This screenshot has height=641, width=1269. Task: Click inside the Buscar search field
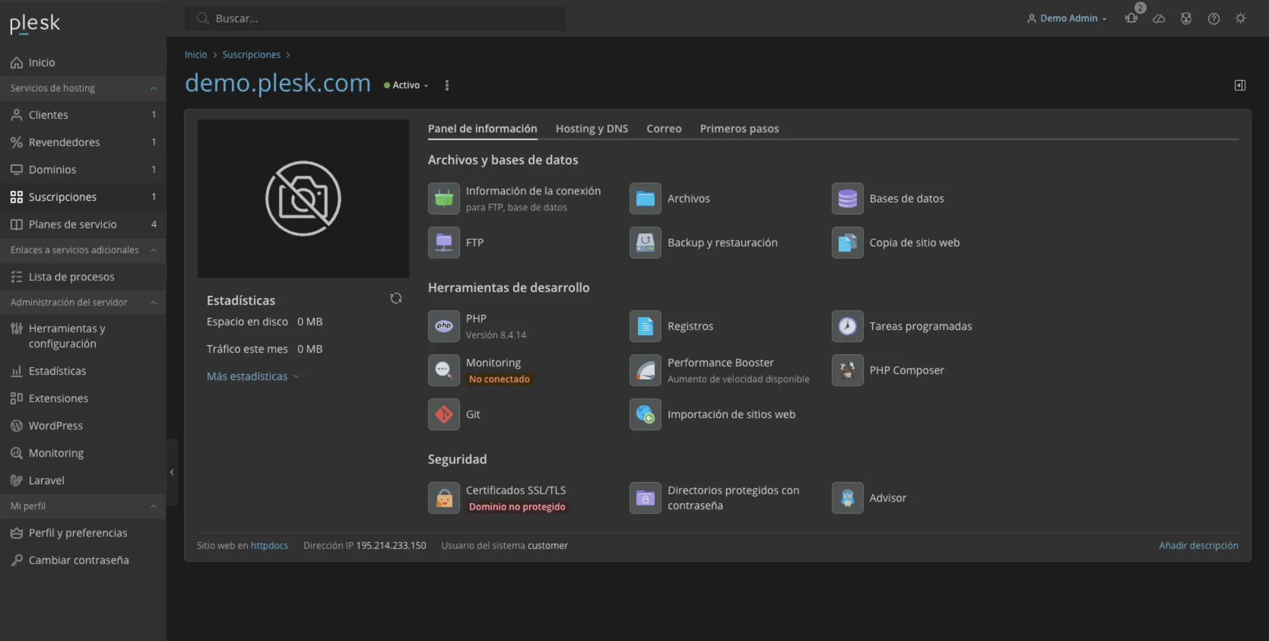tap(374, 18)
